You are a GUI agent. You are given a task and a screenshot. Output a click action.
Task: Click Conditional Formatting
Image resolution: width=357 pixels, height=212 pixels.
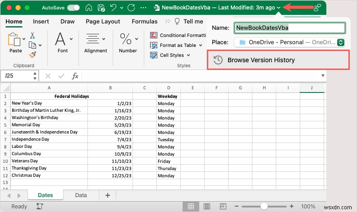point(178,35)
